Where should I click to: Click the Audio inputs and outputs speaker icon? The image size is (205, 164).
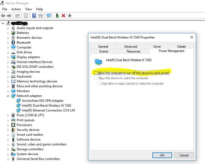(x=13, y=28)
